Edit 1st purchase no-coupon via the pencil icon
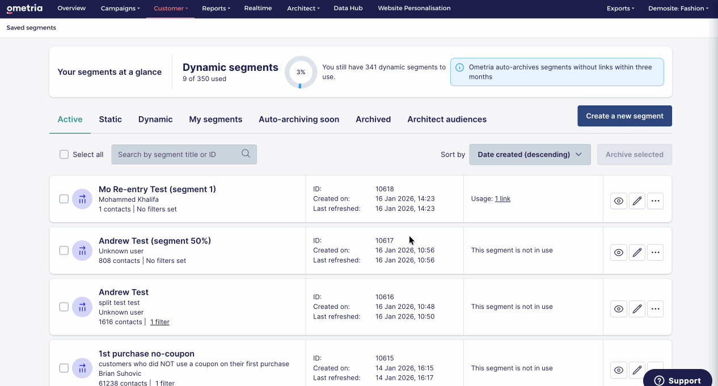The image size is (718, 386). coord(637,370)
